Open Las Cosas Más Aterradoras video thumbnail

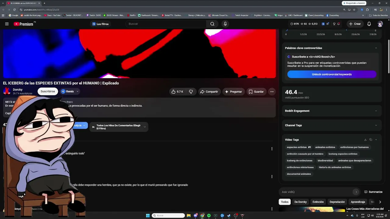[311, 209]
